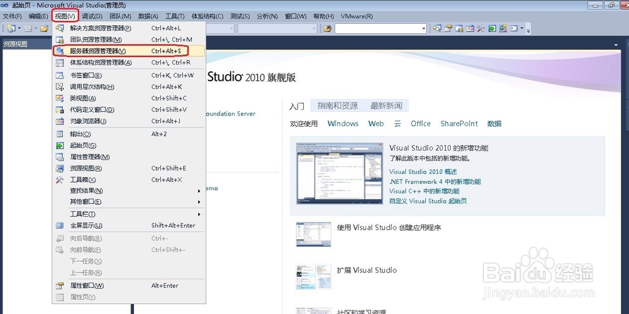Choose 服务器资源管理器(V) in the View menu

[129, 51]
